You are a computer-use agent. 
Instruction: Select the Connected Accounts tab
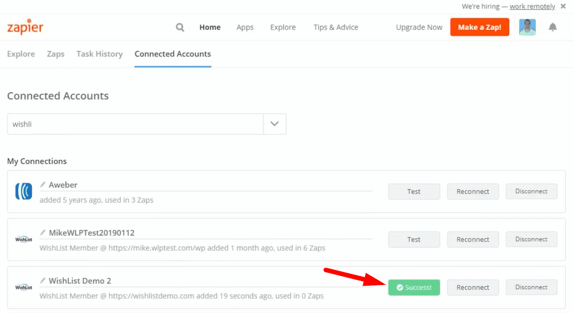coord(173,54)
